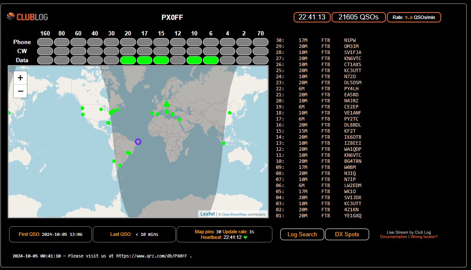Screen dimensions: 471x270
Task: Select the Data 17m band indicator
Action: point(145,60)
